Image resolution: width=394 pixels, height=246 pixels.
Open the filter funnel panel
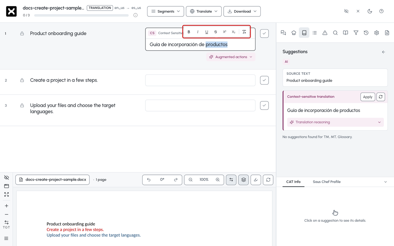point(356,33)
